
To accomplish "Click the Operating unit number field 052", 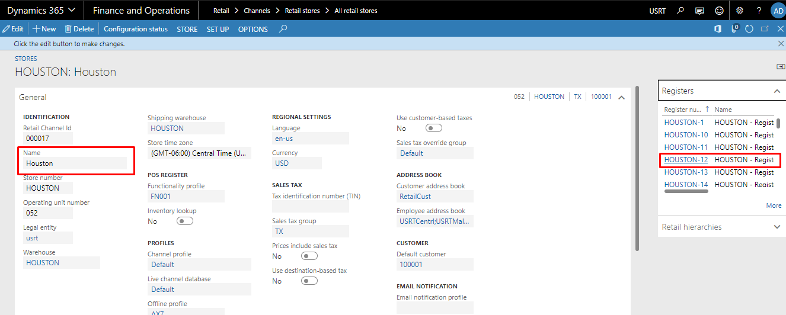I will pos(48,213).
